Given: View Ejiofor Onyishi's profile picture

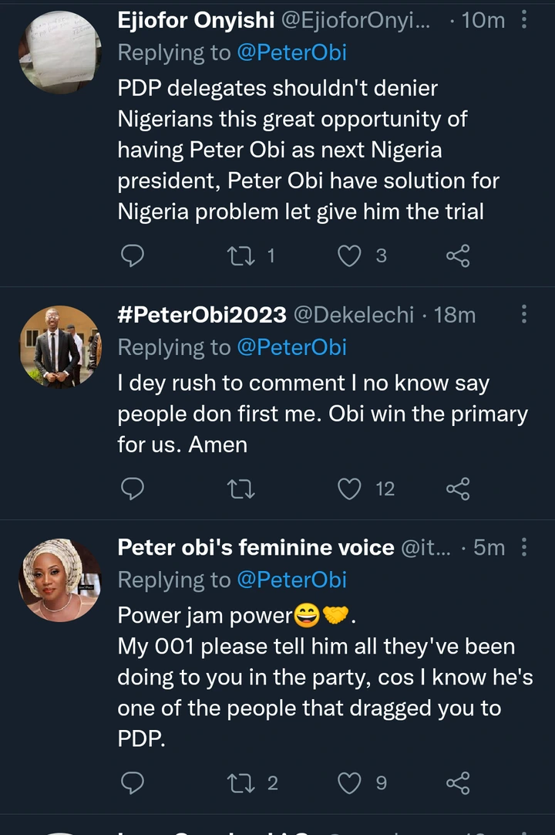Looking at the screenshot, I should (x=60, y=51).
